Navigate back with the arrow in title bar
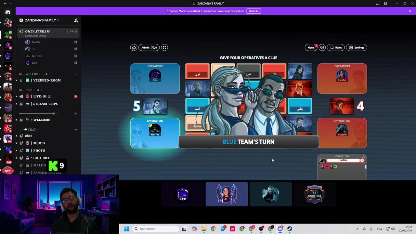 pyautogui.click(x=5, y=4)
